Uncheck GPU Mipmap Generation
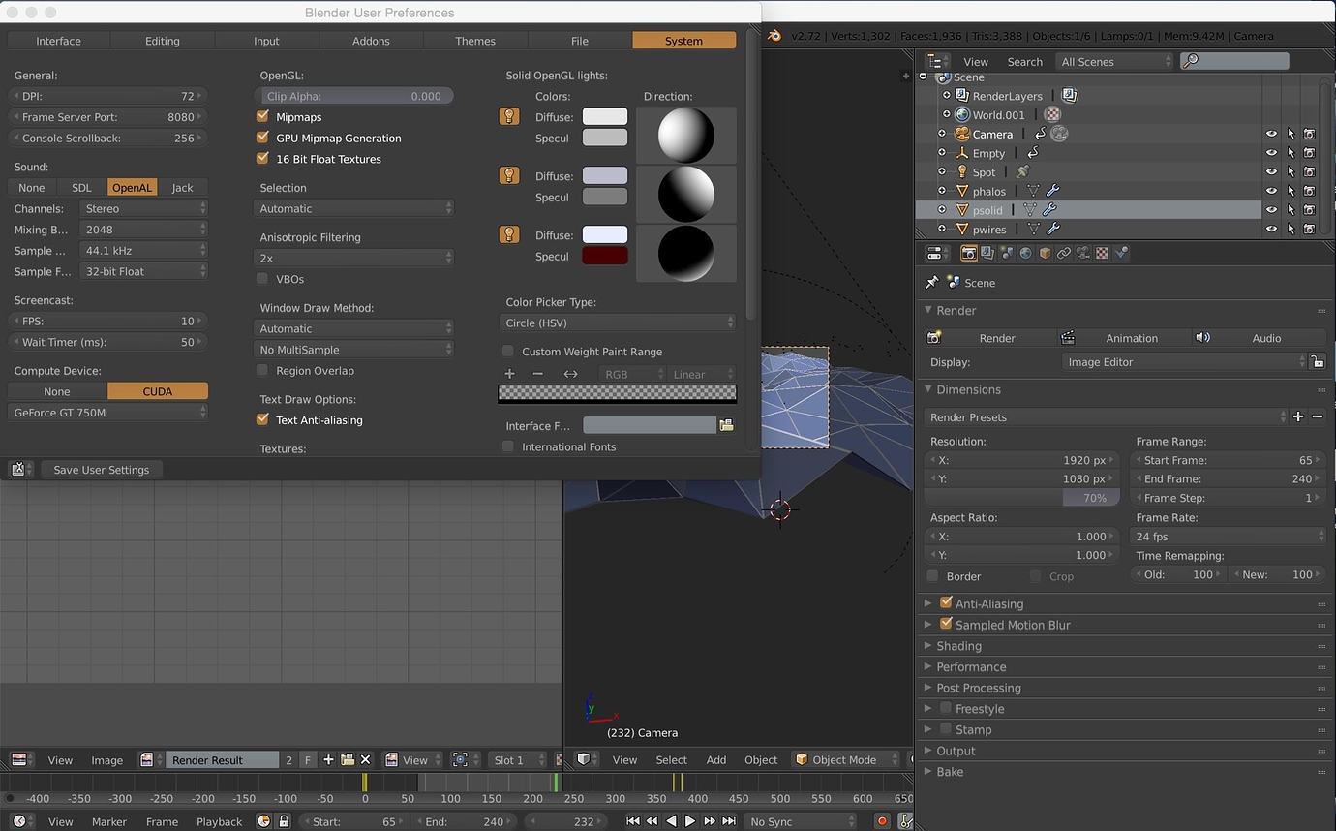Viewport: 1336px width, 831px height. [262, 138]
